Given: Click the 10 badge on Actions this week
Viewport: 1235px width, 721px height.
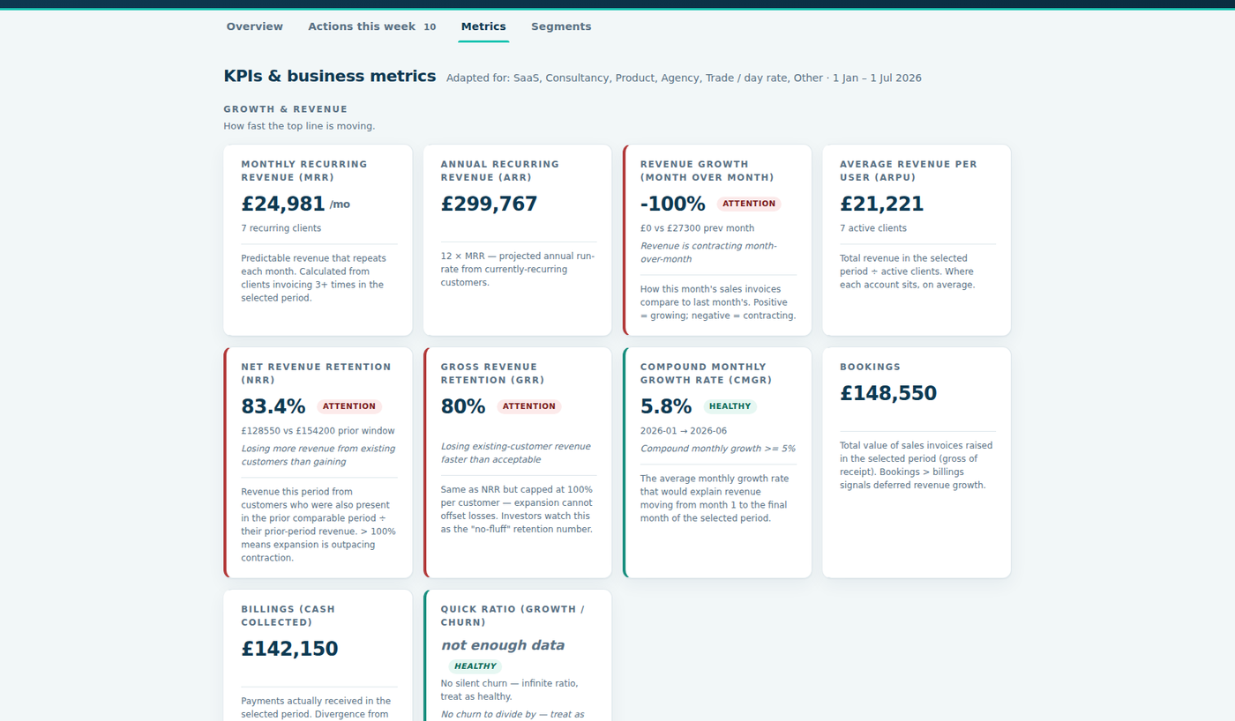Looking at the screenshot, I should pos(430,26).
